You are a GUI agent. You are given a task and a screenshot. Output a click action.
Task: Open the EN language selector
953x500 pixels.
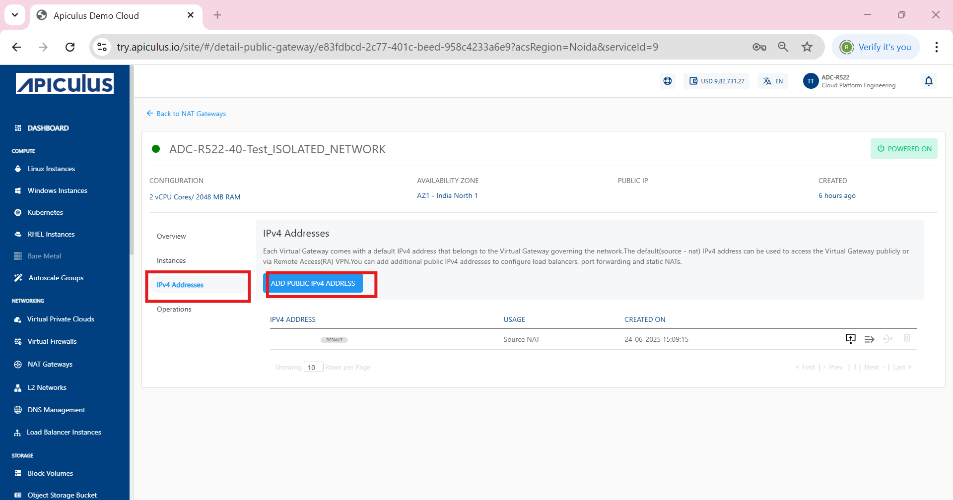(773, 81)
